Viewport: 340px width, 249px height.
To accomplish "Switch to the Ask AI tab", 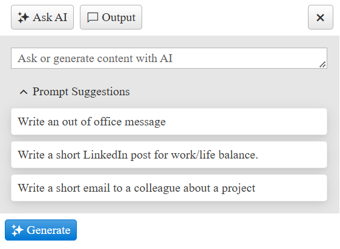I will [42, 17].
